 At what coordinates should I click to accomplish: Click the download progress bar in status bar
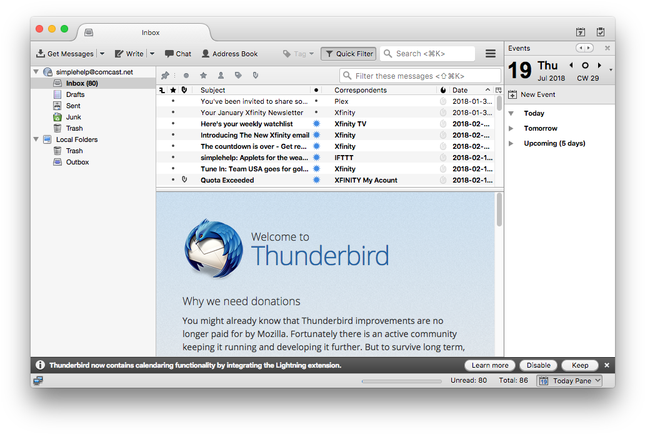(402, 380)
